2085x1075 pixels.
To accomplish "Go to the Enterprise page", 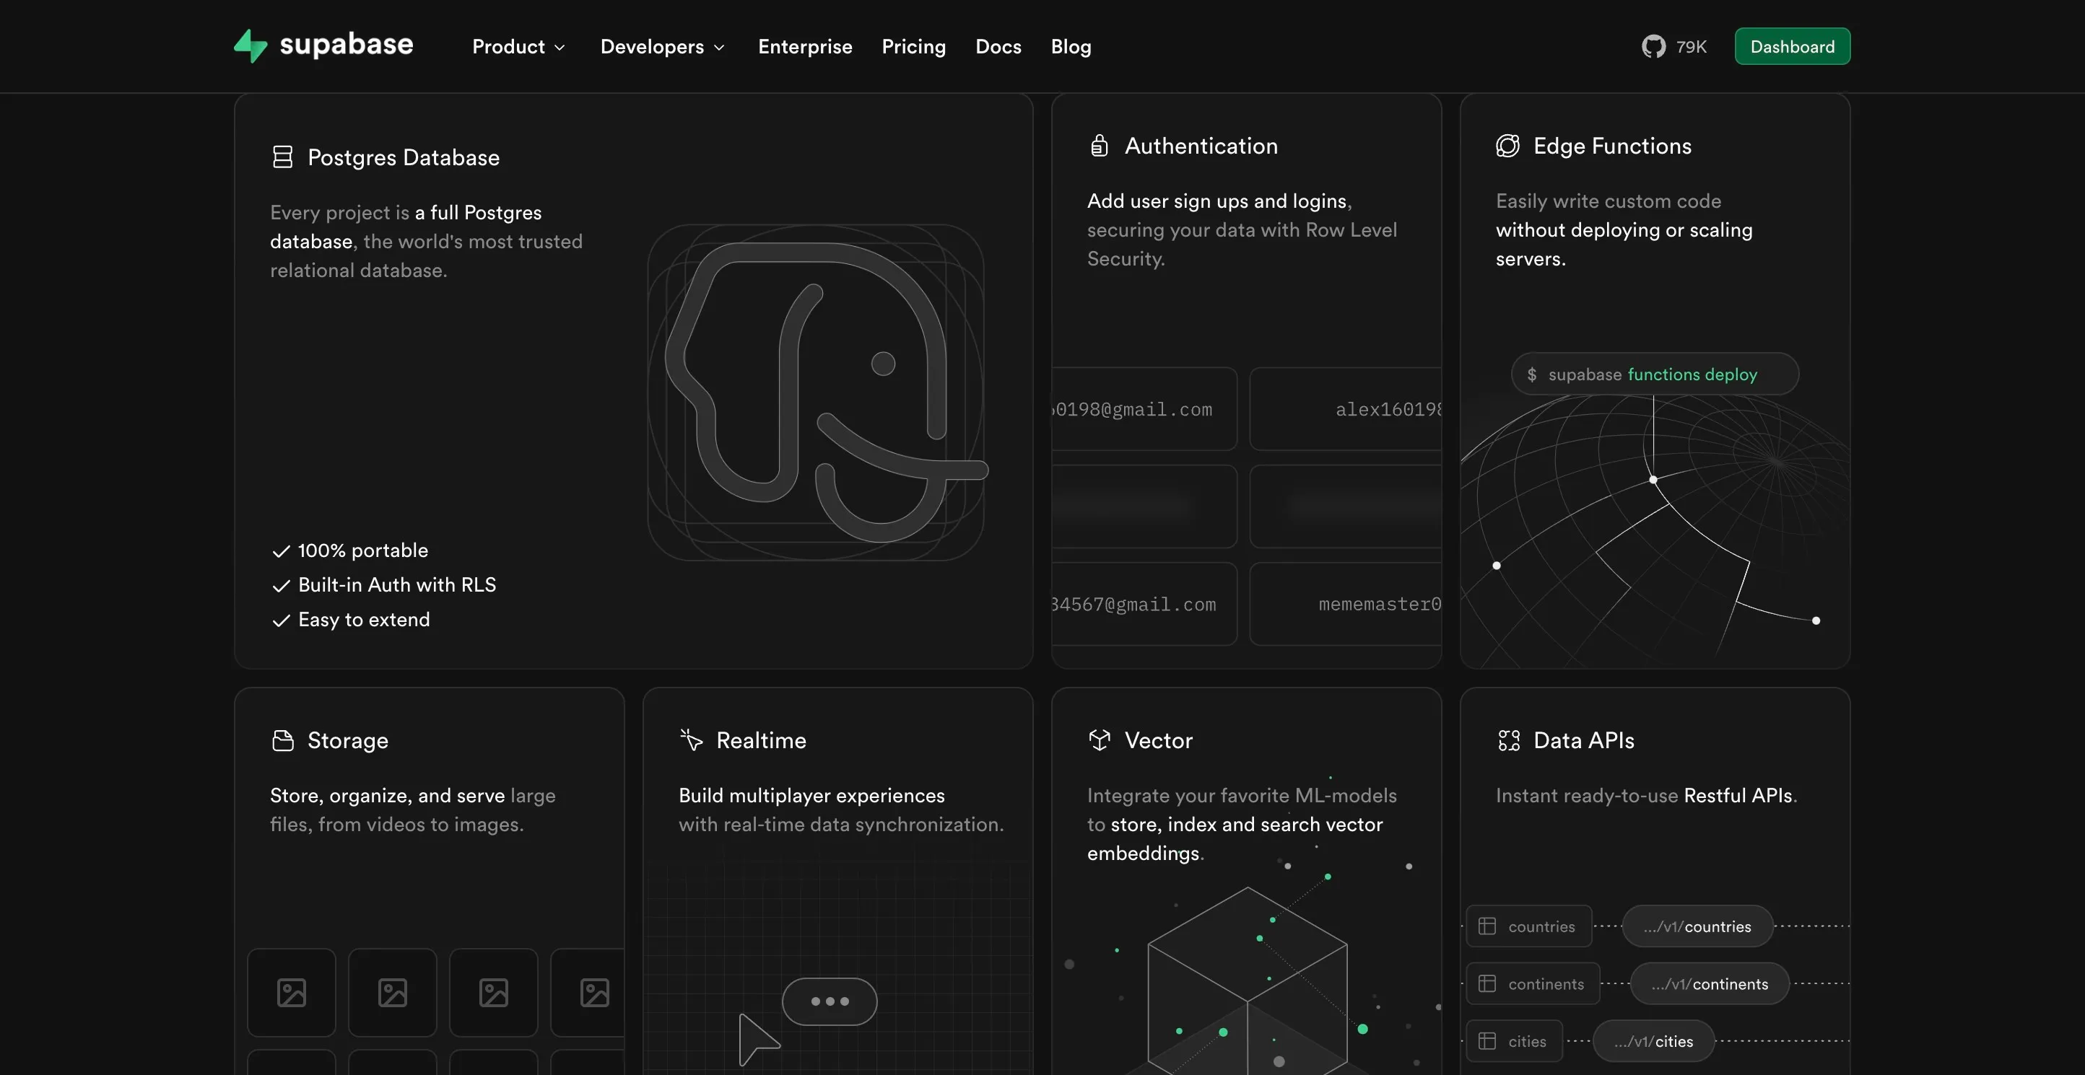I will [804, 47].
